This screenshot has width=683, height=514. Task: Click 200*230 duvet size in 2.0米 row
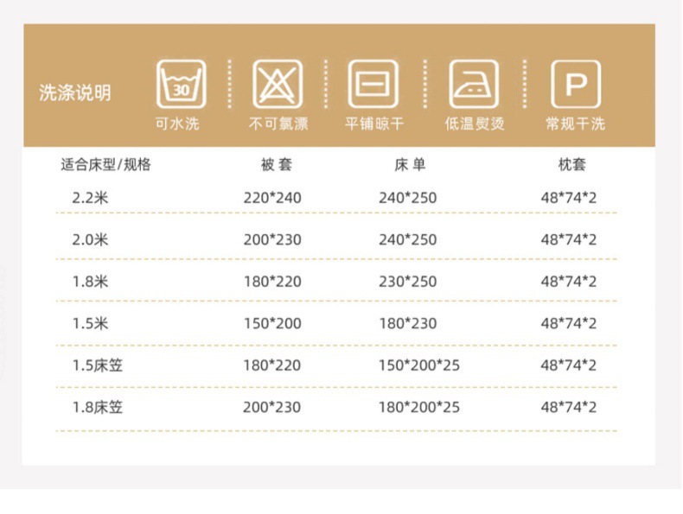coord(272,240)
